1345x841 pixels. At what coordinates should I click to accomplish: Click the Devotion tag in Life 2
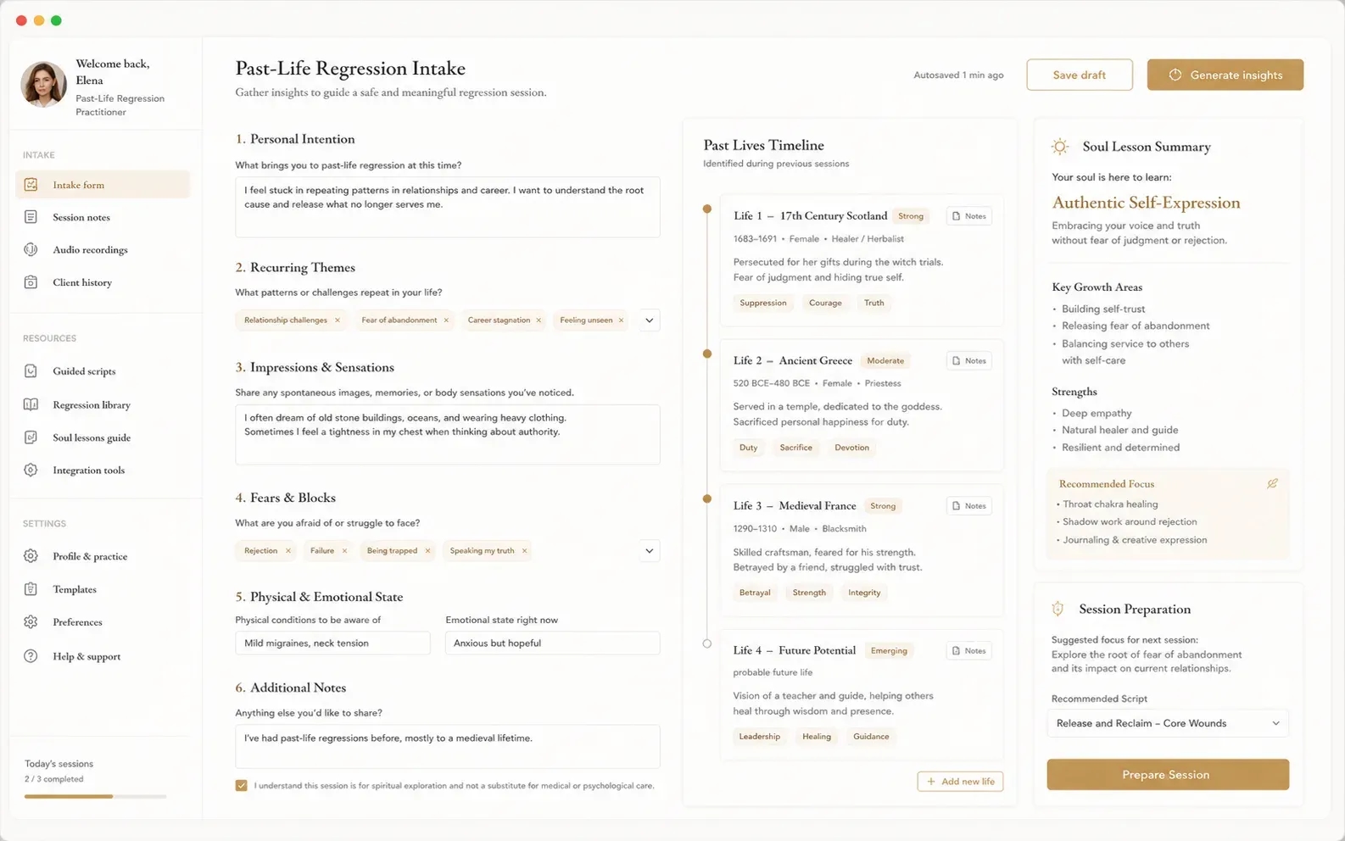pos(851,448)
